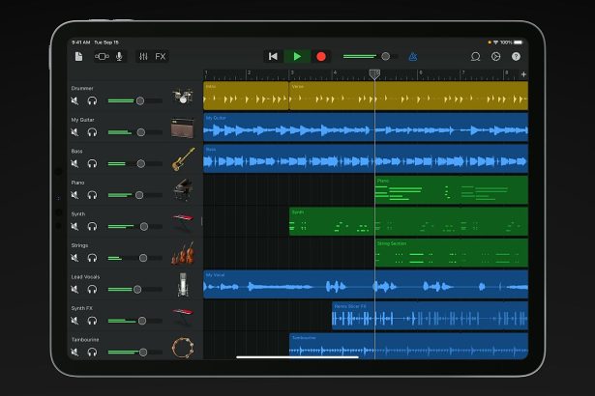Viewport: 595px width, 396px height.
Task: Select the My Guitar amp icon
Action: coord(183,127)
